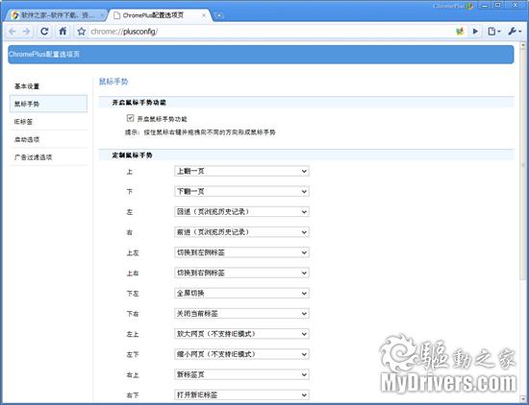Close the 软件之家 tab
529x405 pixels.
[x=102, y=15]
